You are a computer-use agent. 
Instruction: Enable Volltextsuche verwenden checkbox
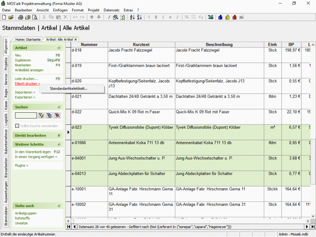pyautogui.click(x=17, y=126)
